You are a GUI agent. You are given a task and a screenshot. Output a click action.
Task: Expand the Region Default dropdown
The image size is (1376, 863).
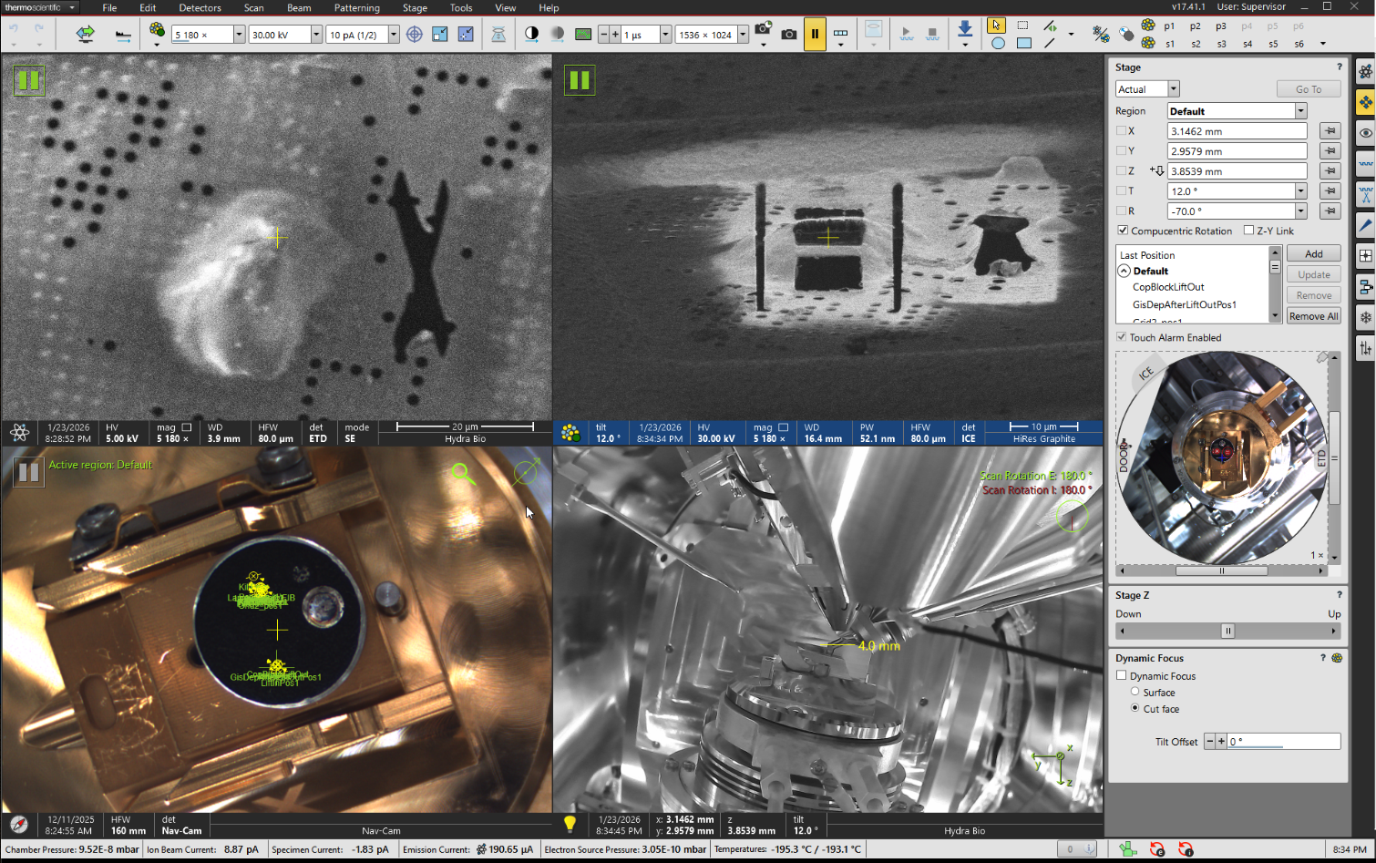(1300, 111)
